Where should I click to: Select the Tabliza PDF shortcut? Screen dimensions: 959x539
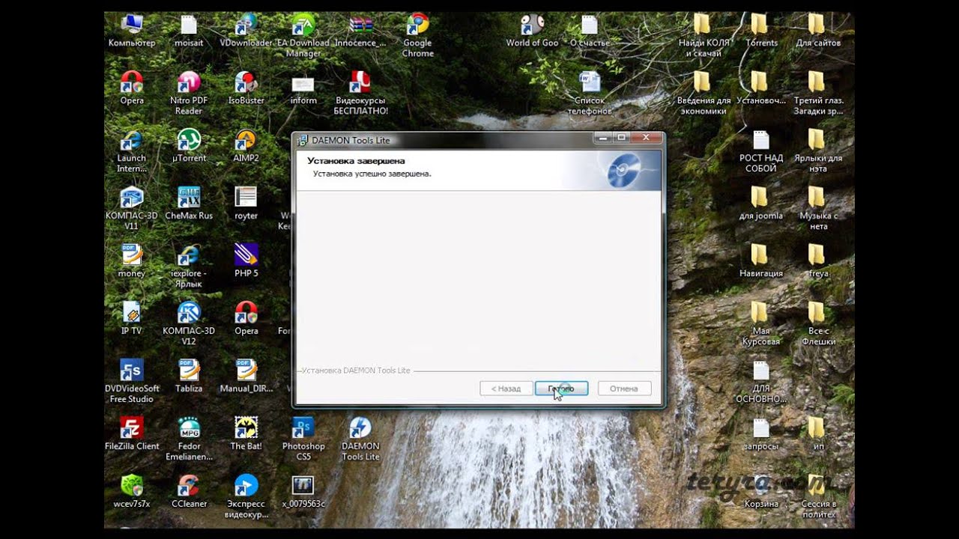pyautogui.click(x=189, y=376)
